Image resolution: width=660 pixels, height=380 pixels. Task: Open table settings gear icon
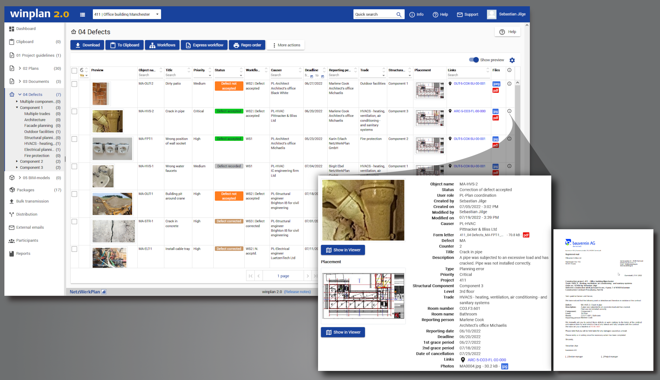click(x=512, y=60)
